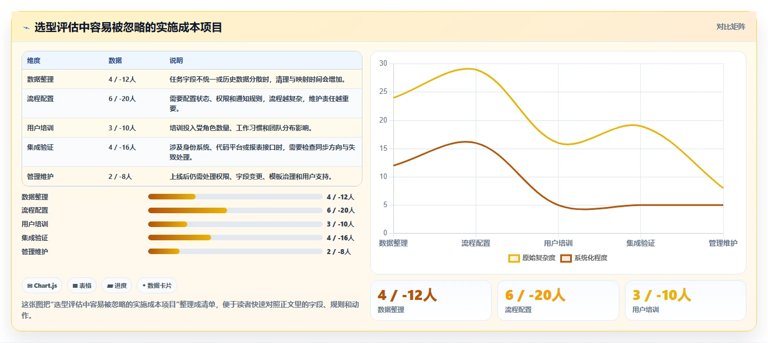Click the table cell reading 6 / -20人
768x343 pixels.
point(122,98)
